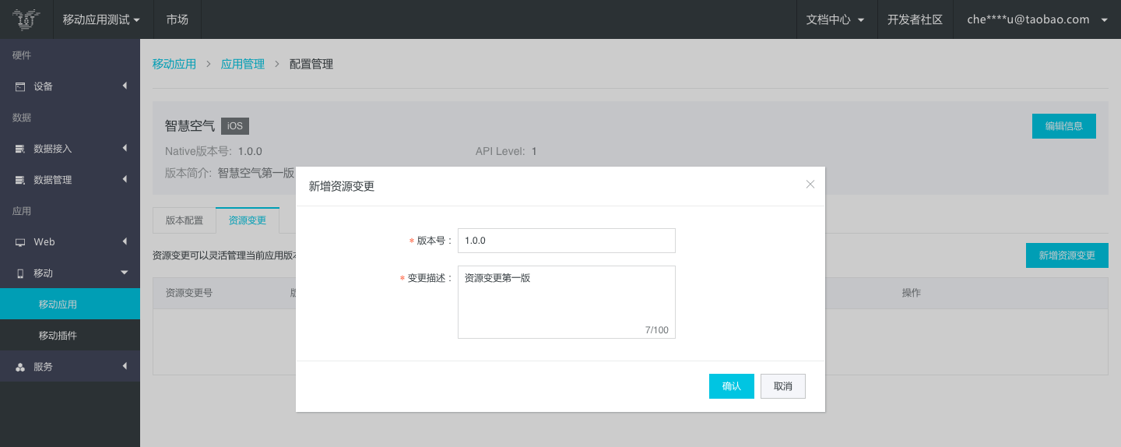The image size is (1121, 447).
Task: Click the API Level: 1 text
Action: [x=507, y=151]
